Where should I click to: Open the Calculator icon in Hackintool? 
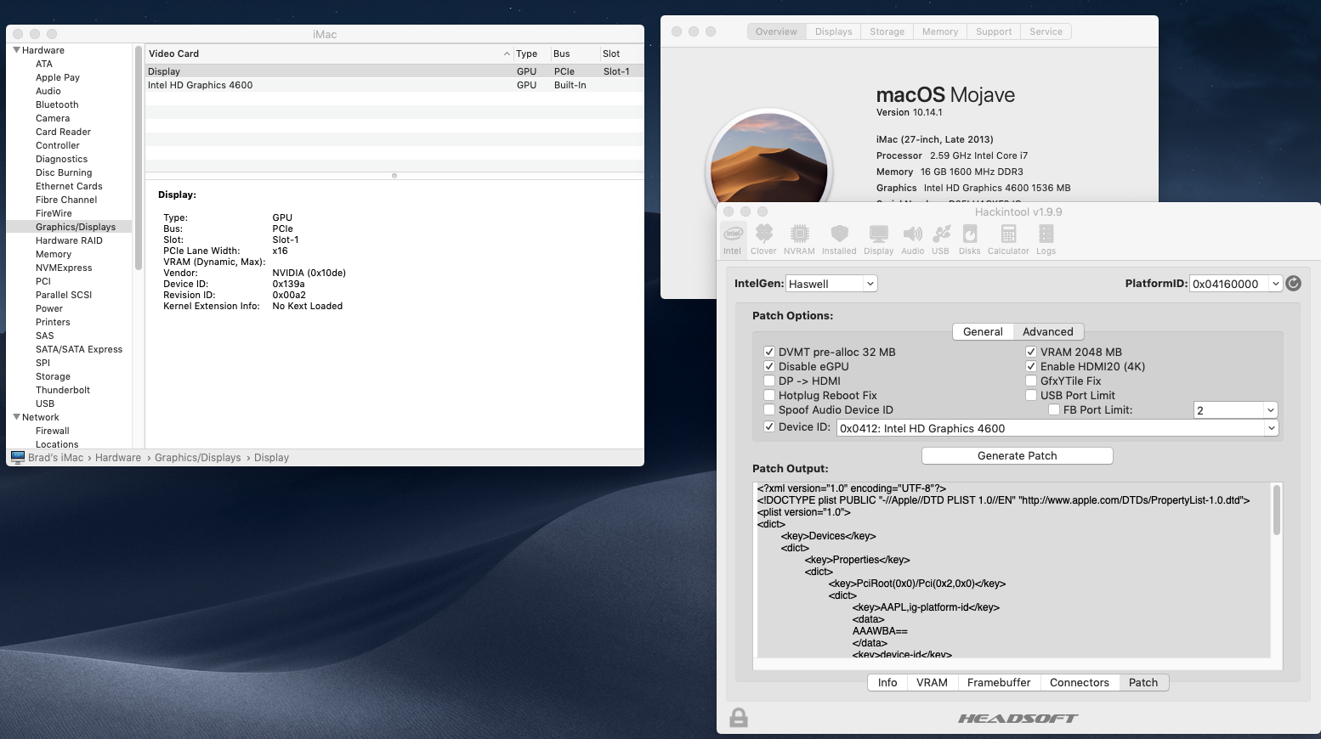click(x=1008, y=240)
